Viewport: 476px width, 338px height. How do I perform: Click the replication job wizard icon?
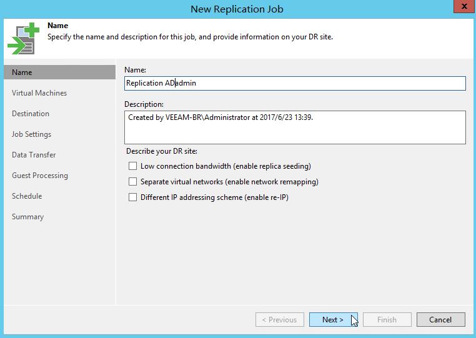pos(24,38)
